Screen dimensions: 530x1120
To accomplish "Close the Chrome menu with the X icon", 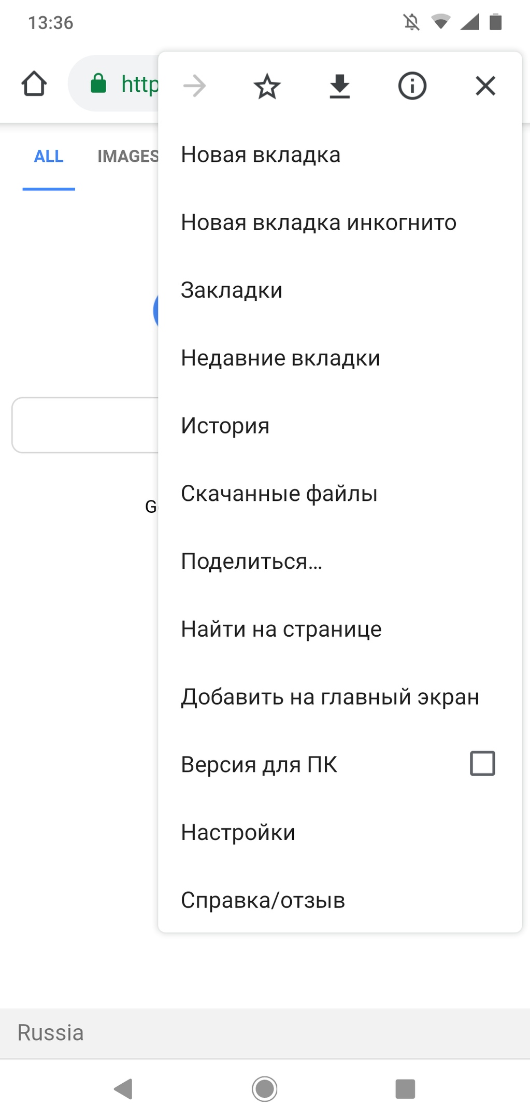I will tap(485, 86).
